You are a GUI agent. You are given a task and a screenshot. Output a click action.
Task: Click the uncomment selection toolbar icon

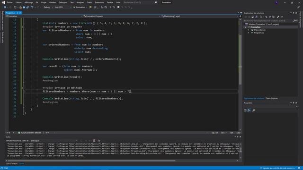(114, 8)
